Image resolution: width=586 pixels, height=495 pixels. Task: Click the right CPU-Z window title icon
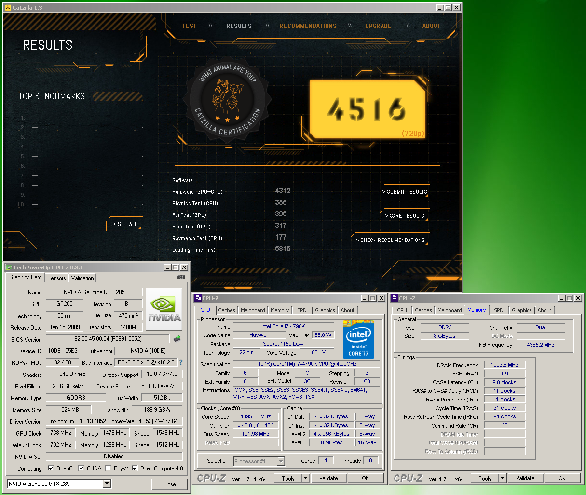coord(395,298)
